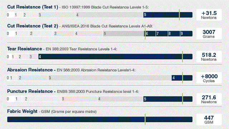This screenshot has width=229, height=129.
Task: Click level 2 segment in Test 2 bar
Action: coord(41,34)
